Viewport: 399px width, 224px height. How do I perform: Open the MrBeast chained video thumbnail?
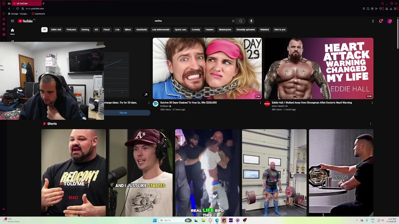click(x=207, y=68)
